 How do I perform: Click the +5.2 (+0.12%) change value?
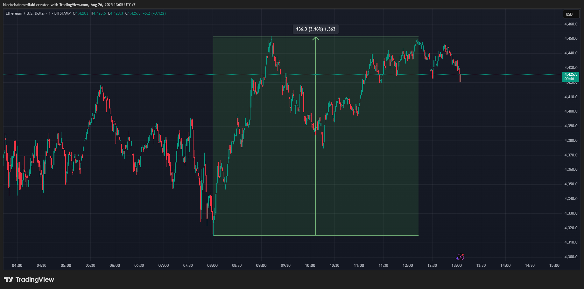coord(154,13)
